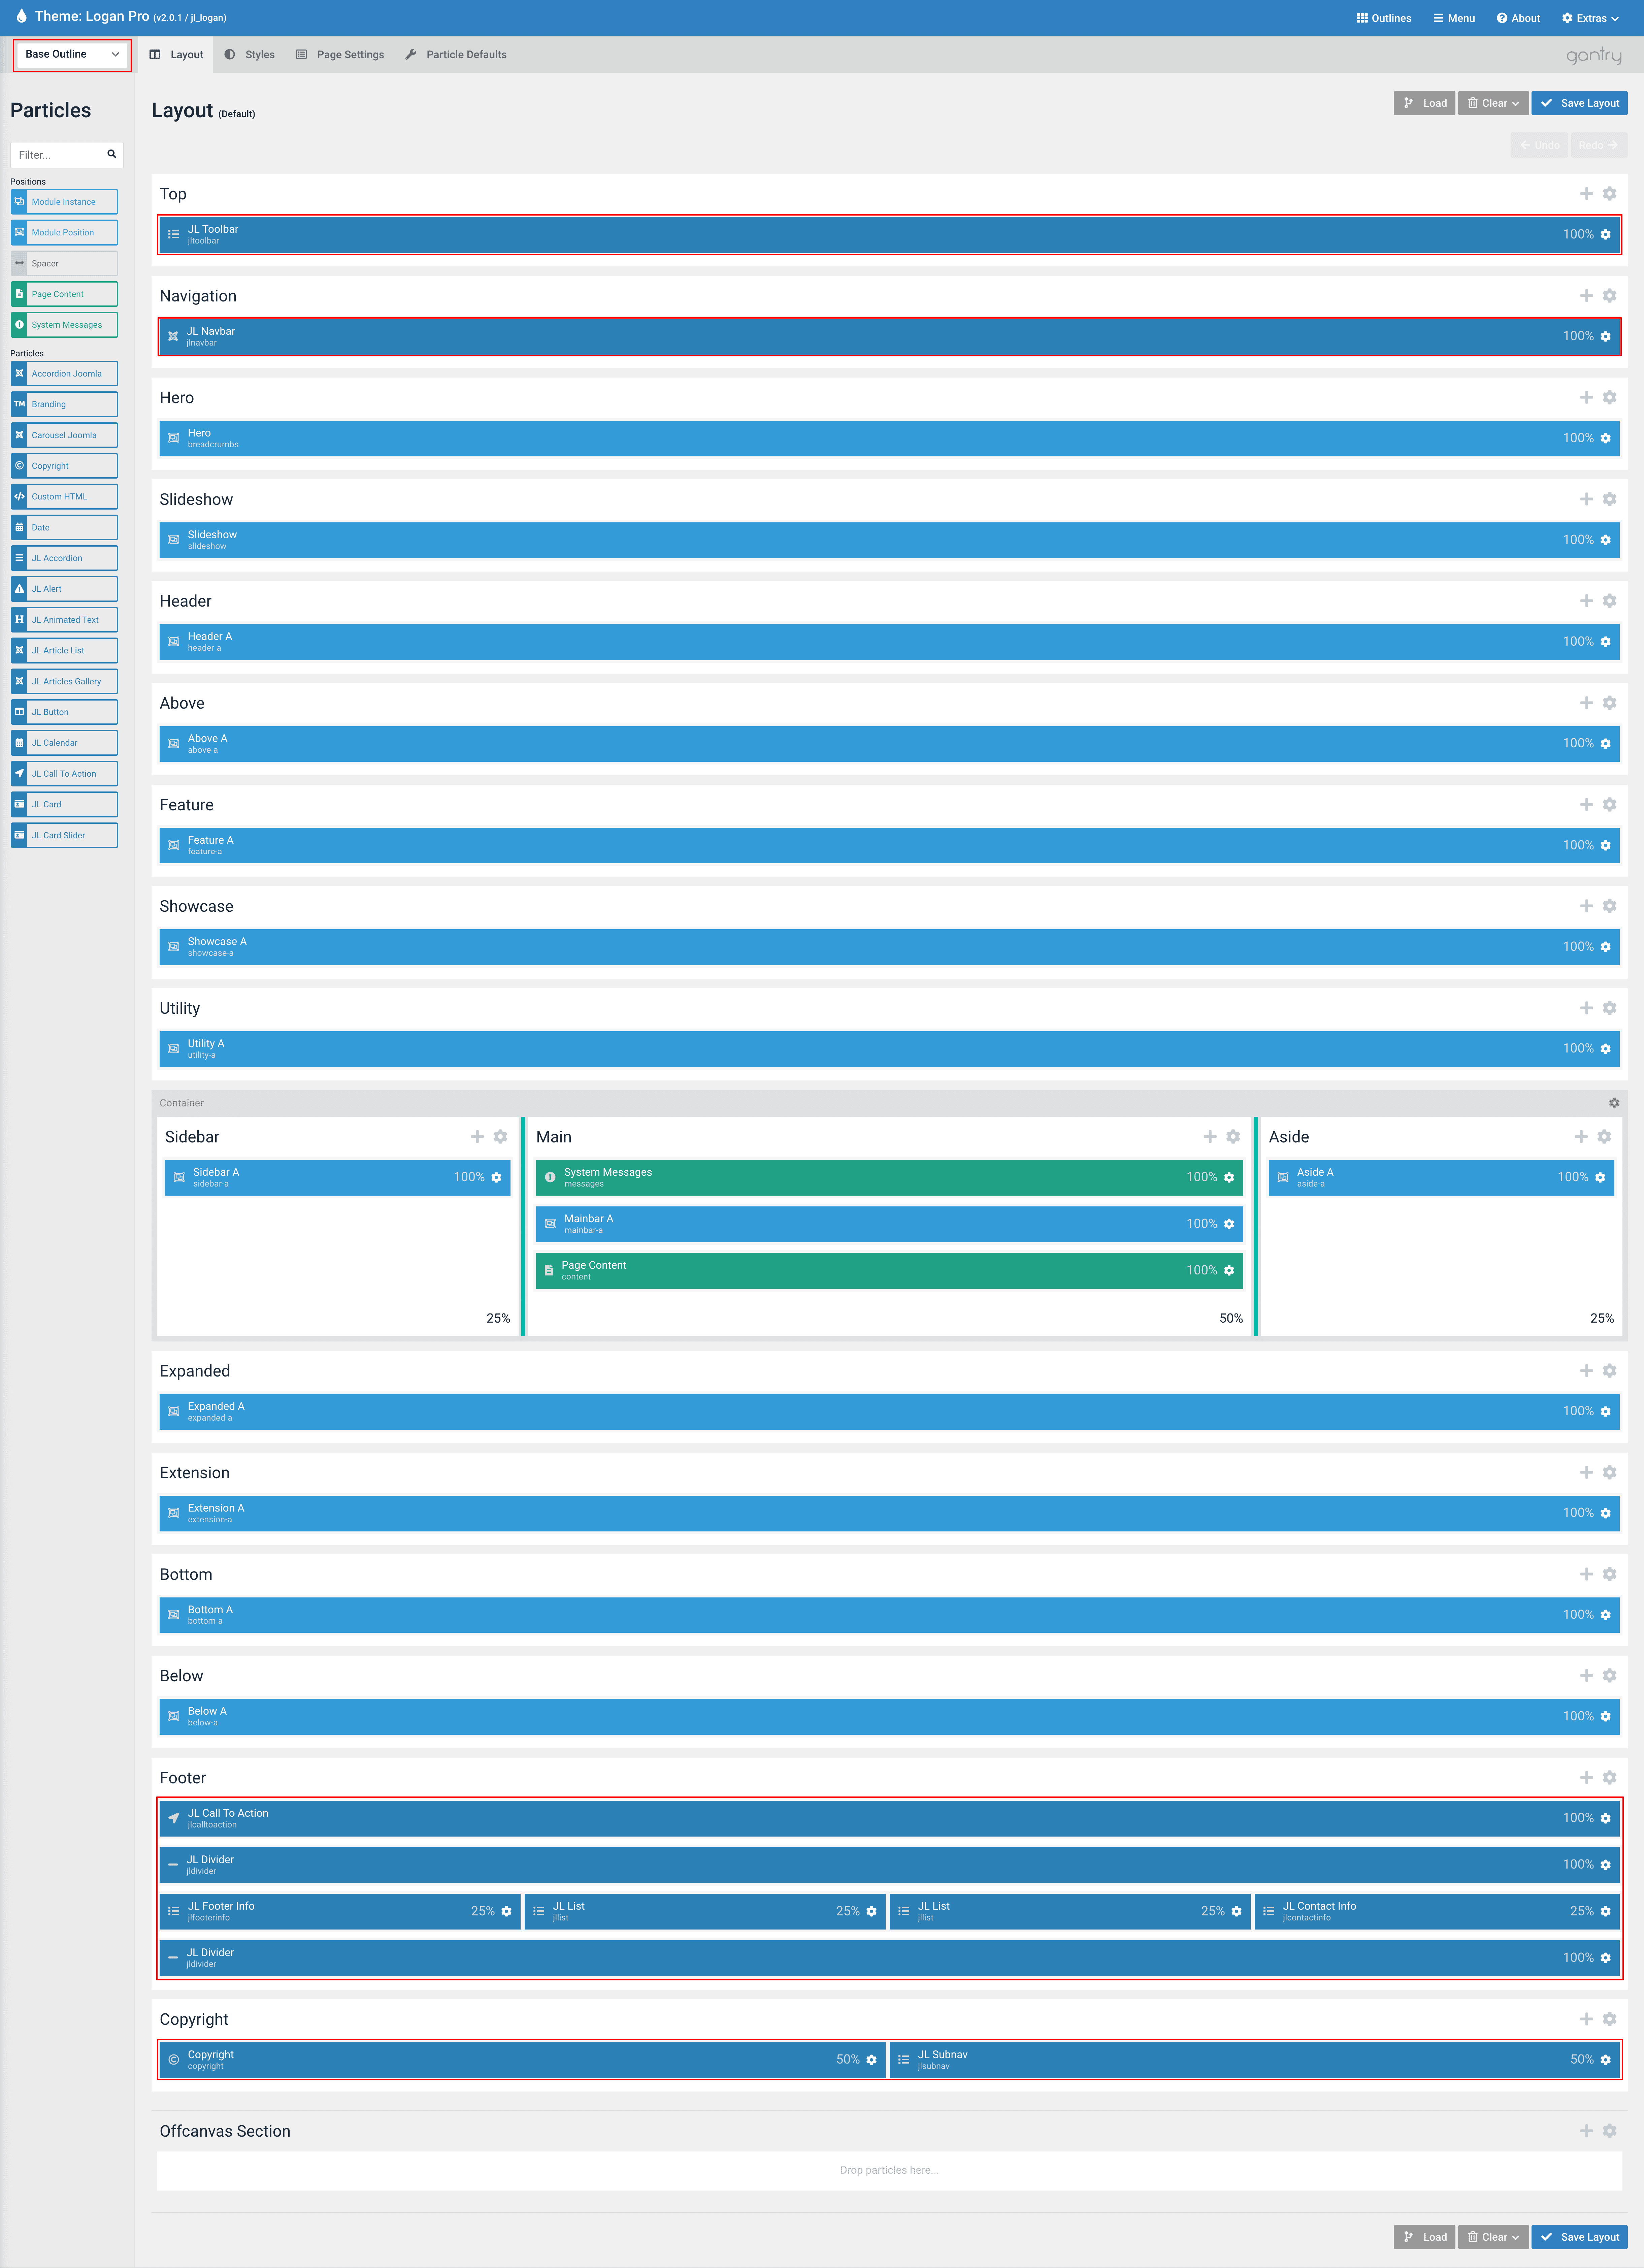Open Page Content particle settings gear

[1229, 1271]
